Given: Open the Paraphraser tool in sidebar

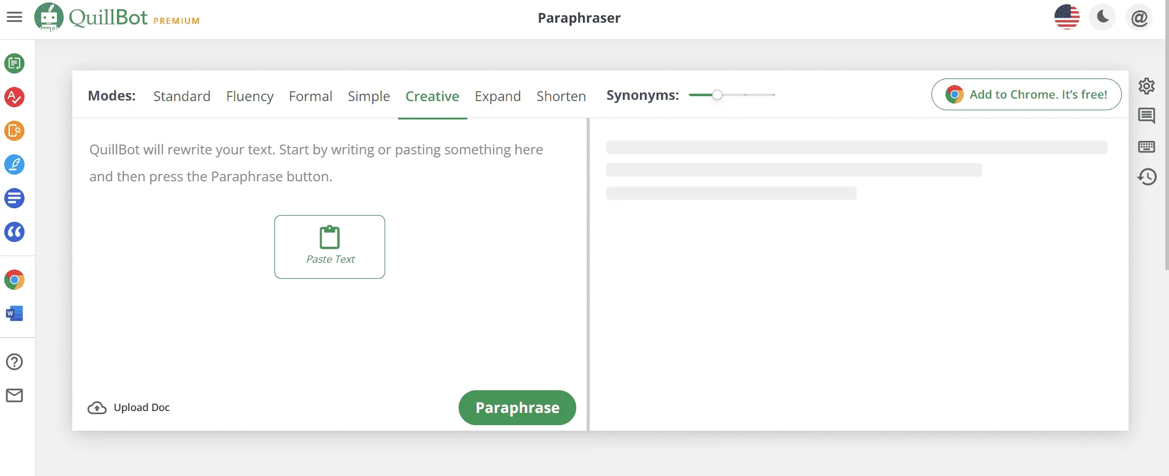Looking at the screenshot, I should tap(15, 63).
